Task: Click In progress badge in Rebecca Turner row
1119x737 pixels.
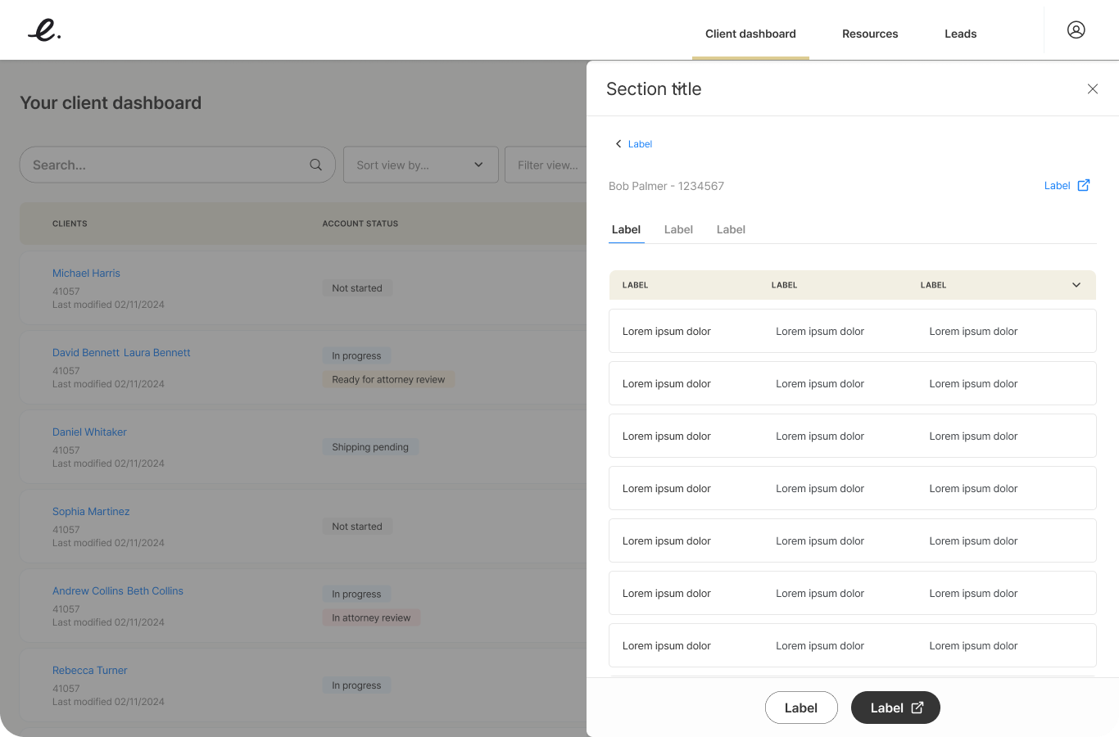Action: pos(356,685)
